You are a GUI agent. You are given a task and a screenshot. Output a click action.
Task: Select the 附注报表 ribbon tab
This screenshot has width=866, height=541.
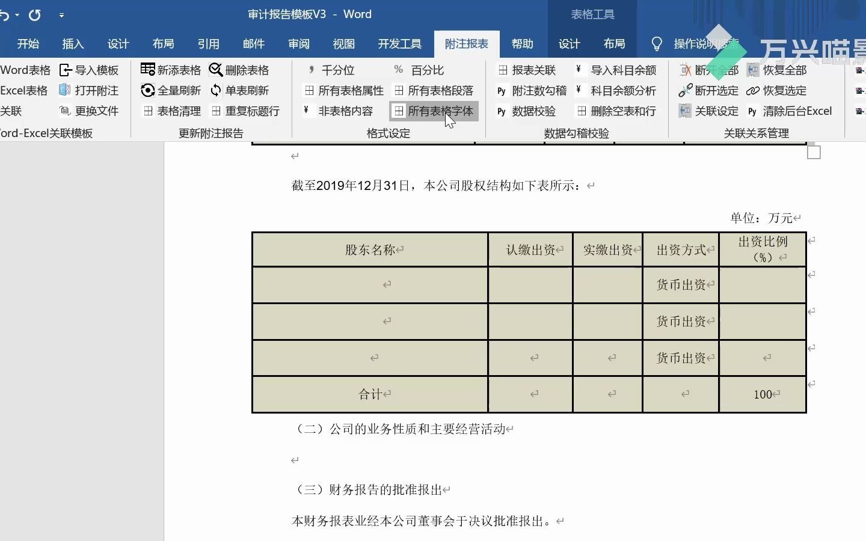click(x=467, y=44)
